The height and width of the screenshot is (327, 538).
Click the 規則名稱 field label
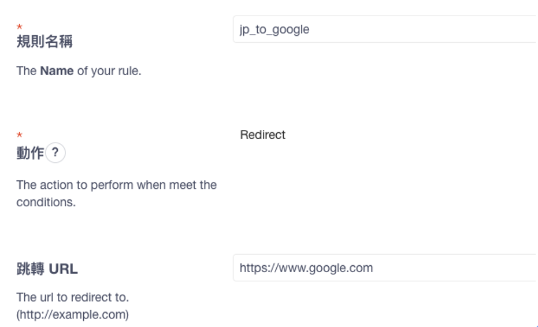tap(44, 42)
